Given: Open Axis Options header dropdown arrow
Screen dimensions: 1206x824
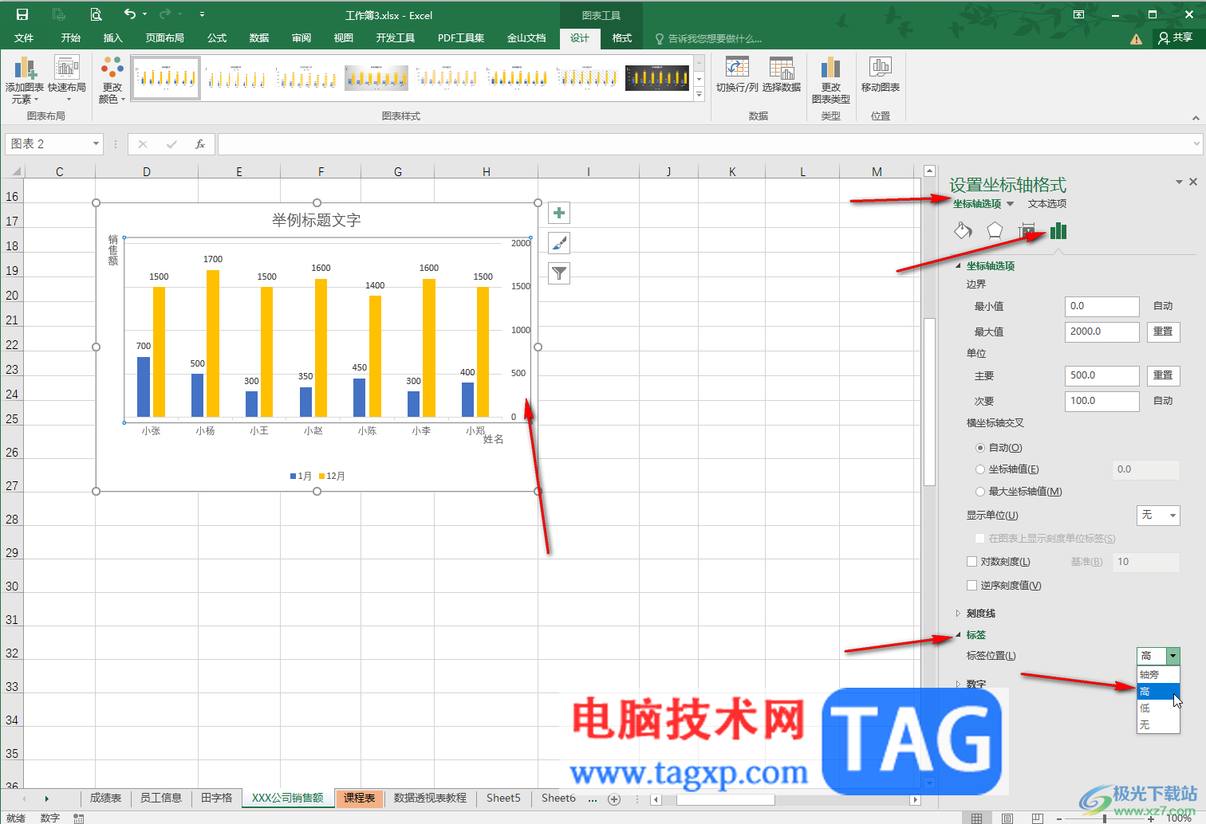Looking at the screenshot, I should pos(1011,204).
